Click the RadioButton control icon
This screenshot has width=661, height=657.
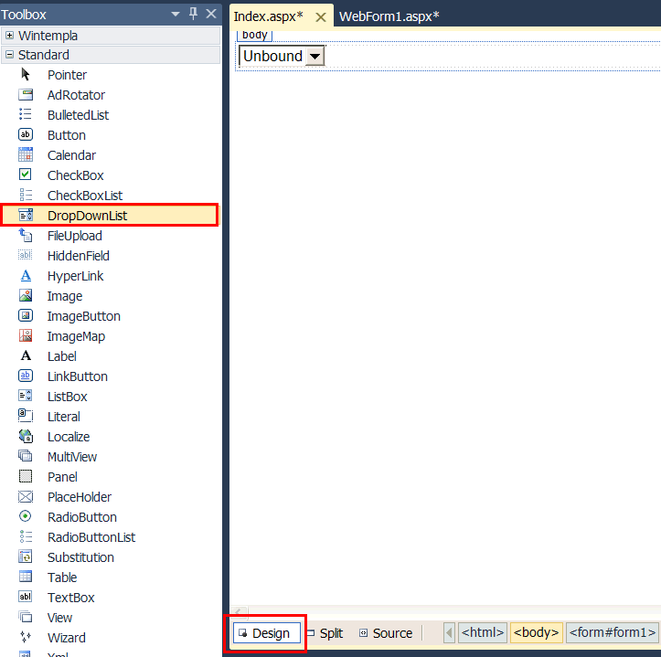point(26,516)
